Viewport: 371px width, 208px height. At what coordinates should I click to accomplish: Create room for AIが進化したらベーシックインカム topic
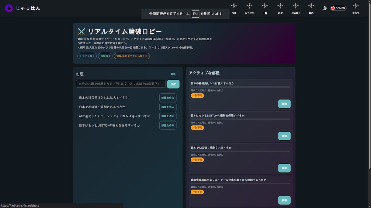(x=168, y=116)
